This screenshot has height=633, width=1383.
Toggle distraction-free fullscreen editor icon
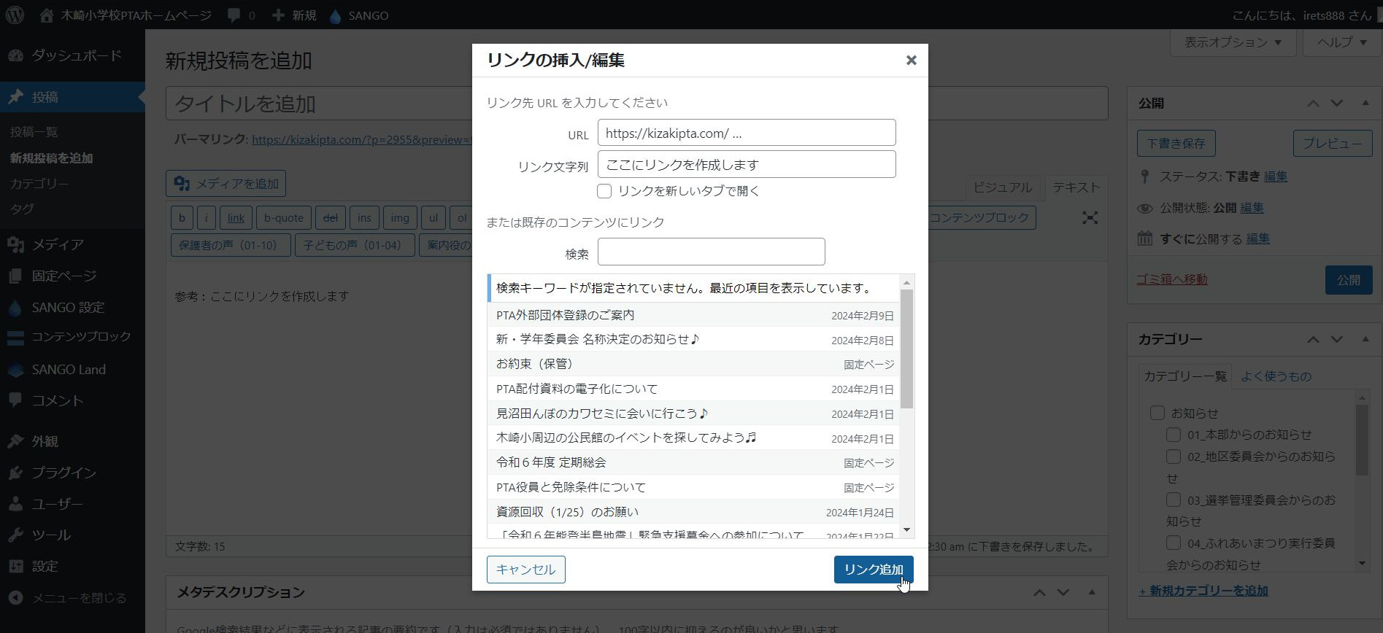pos(1090,217)
